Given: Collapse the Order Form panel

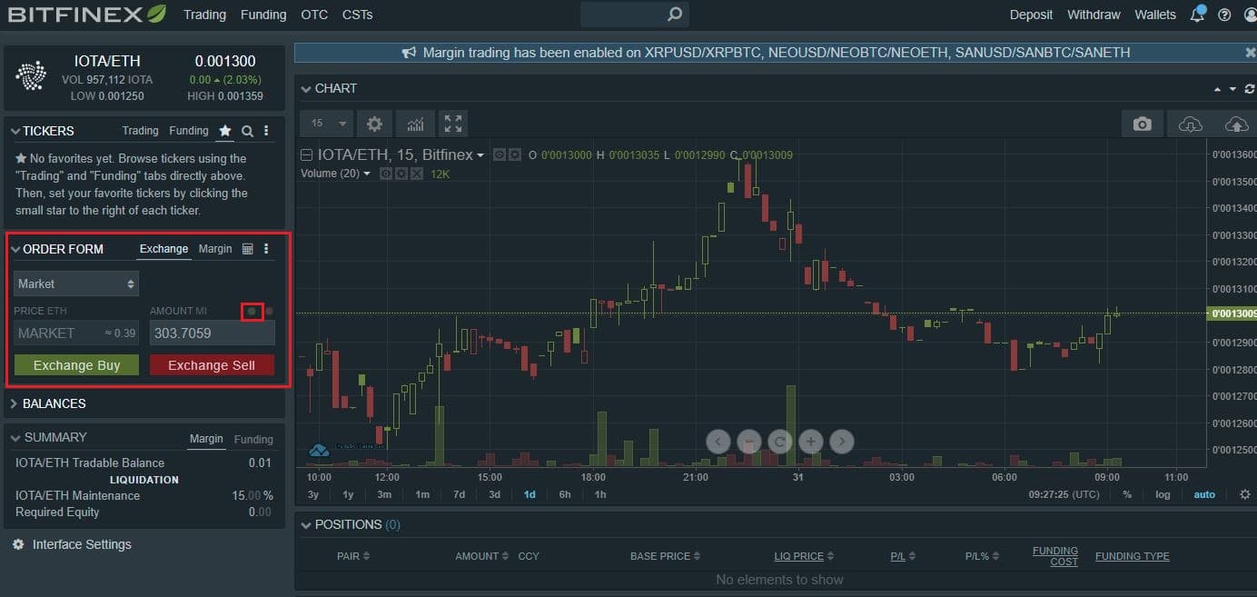Looking at the screenshot, I should tap(15, 249).
